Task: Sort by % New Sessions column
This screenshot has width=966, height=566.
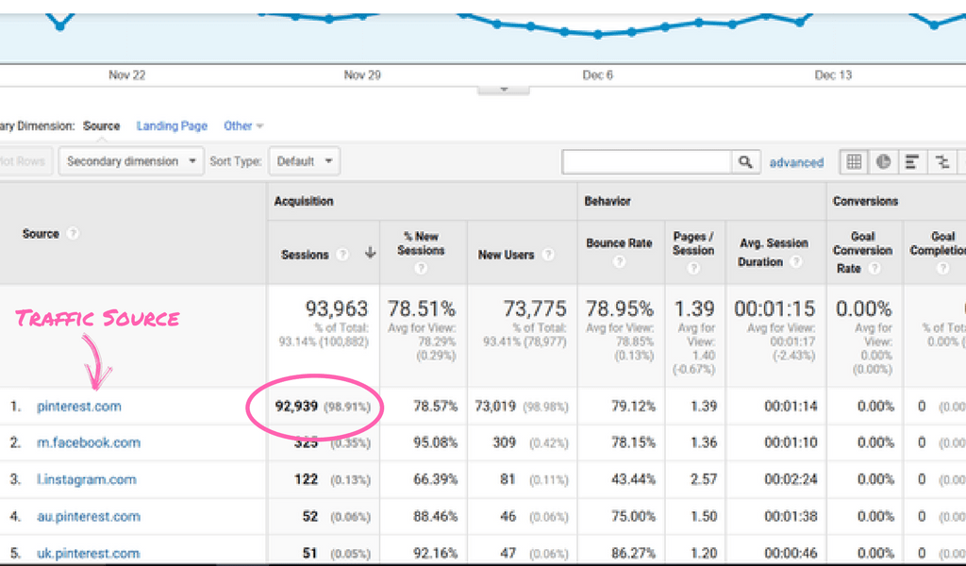Action: (x=421, y=243)
